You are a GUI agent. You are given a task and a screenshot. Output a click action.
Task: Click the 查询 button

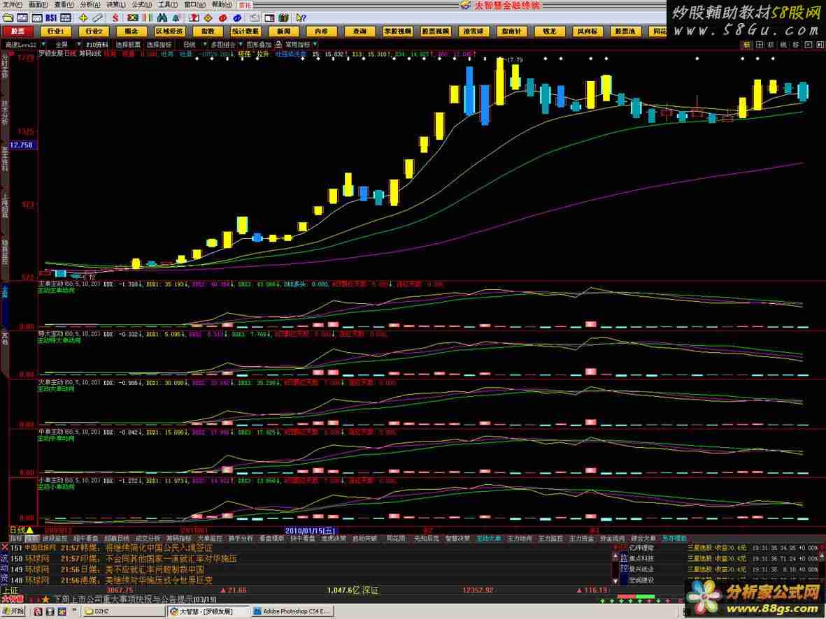[x=359, y=31]
